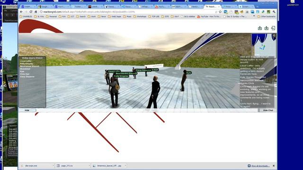
Task: Open a new tab with the plus button
Action: 257,7
